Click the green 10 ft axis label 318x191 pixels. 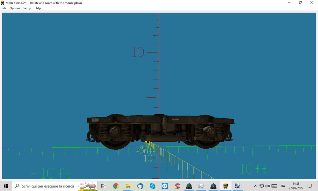point(253,168)
